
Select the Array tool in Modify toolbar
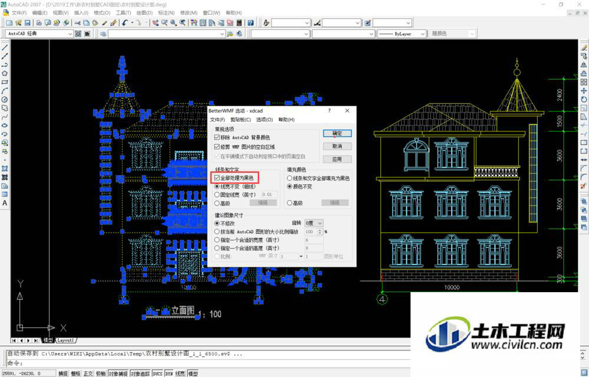click(x=584, y=82)
